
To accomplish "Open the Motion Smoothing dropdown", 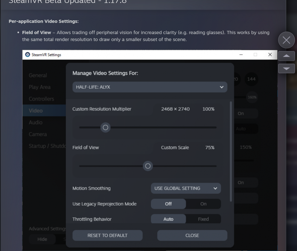I will click(186, 188).
